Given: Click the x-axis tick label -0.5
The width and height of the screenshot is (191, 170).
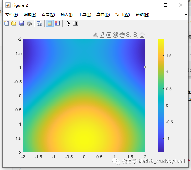Looking at the screenshot, I should pos(69,157).
